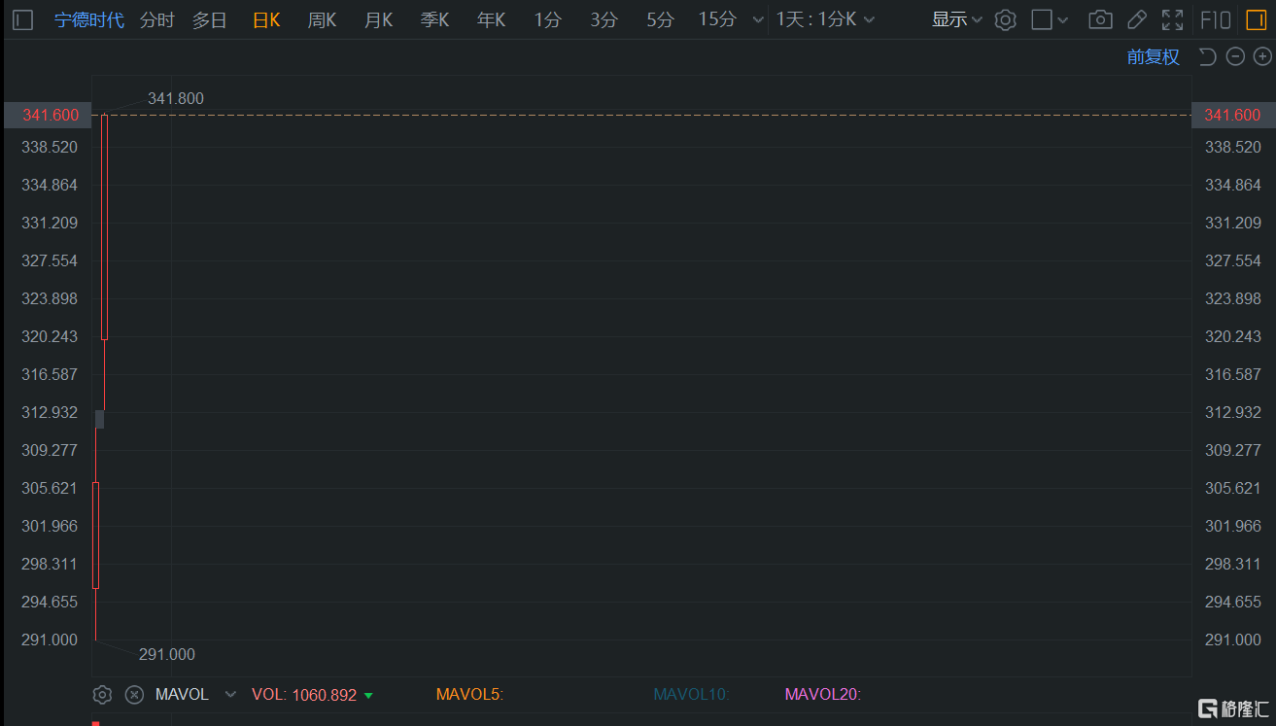The width and height of the screenshot is (1276, 726).
Task: Zoom out the chart with minus icon
Action: coord(1235,56)
